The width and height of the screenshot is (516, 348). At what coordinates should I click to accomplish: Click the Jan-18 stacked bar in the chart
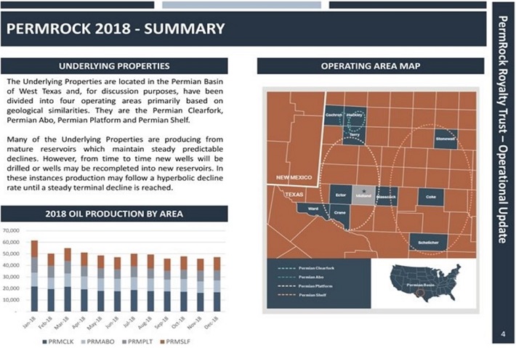(34, 276)
